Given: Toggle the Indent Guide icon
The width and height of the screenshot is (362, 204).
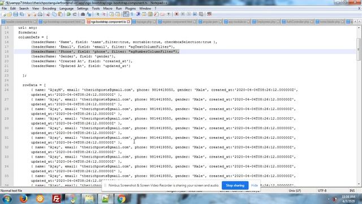Looking at the screenshot, I should point(138,14).
